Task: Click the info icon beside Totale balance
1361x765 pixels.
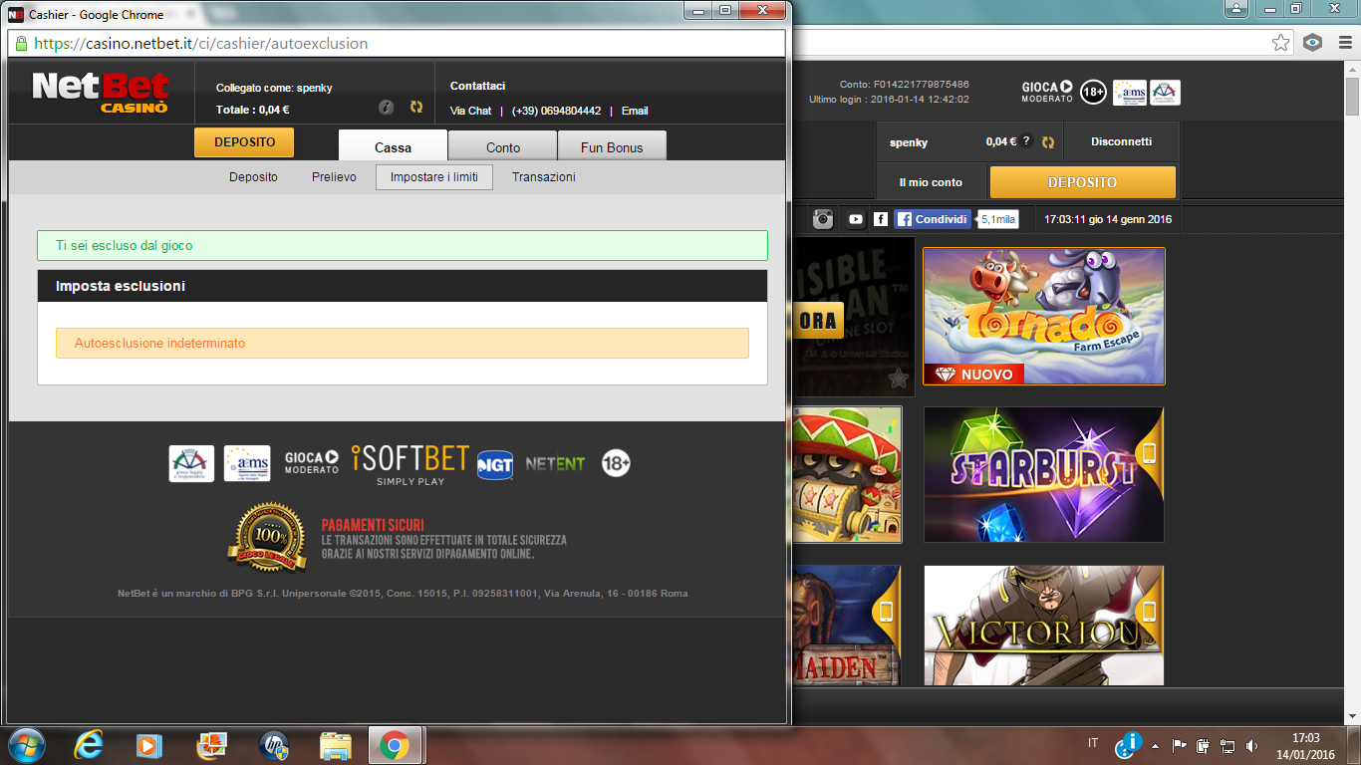Action: pos(387,108)
